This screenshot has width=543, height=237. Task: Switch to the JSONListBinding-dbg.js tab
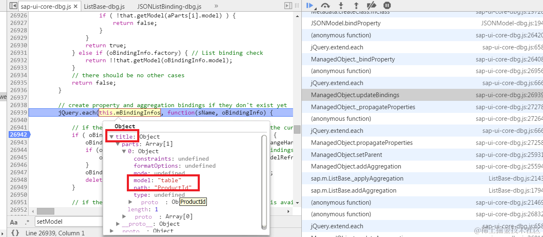[x=169, y=7]
